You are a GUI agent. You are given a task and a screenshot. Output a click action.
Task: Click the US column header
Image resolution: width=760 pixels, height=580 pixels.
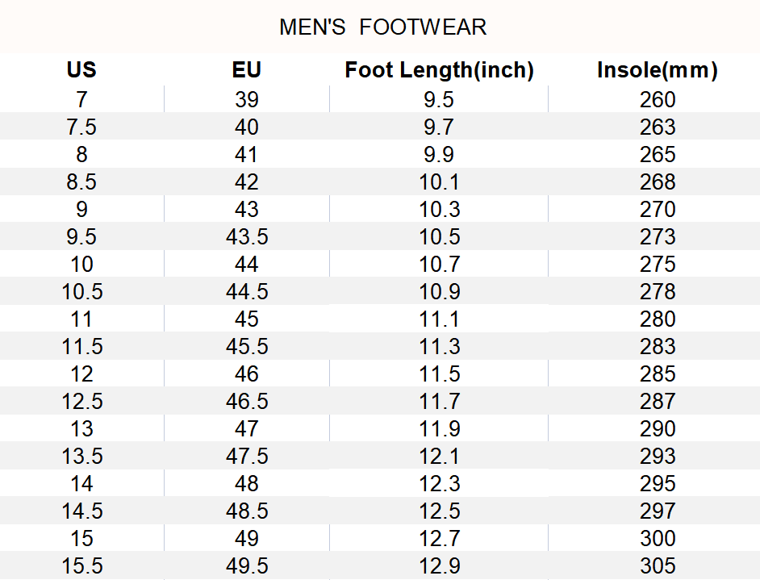(x=81, y=70)
